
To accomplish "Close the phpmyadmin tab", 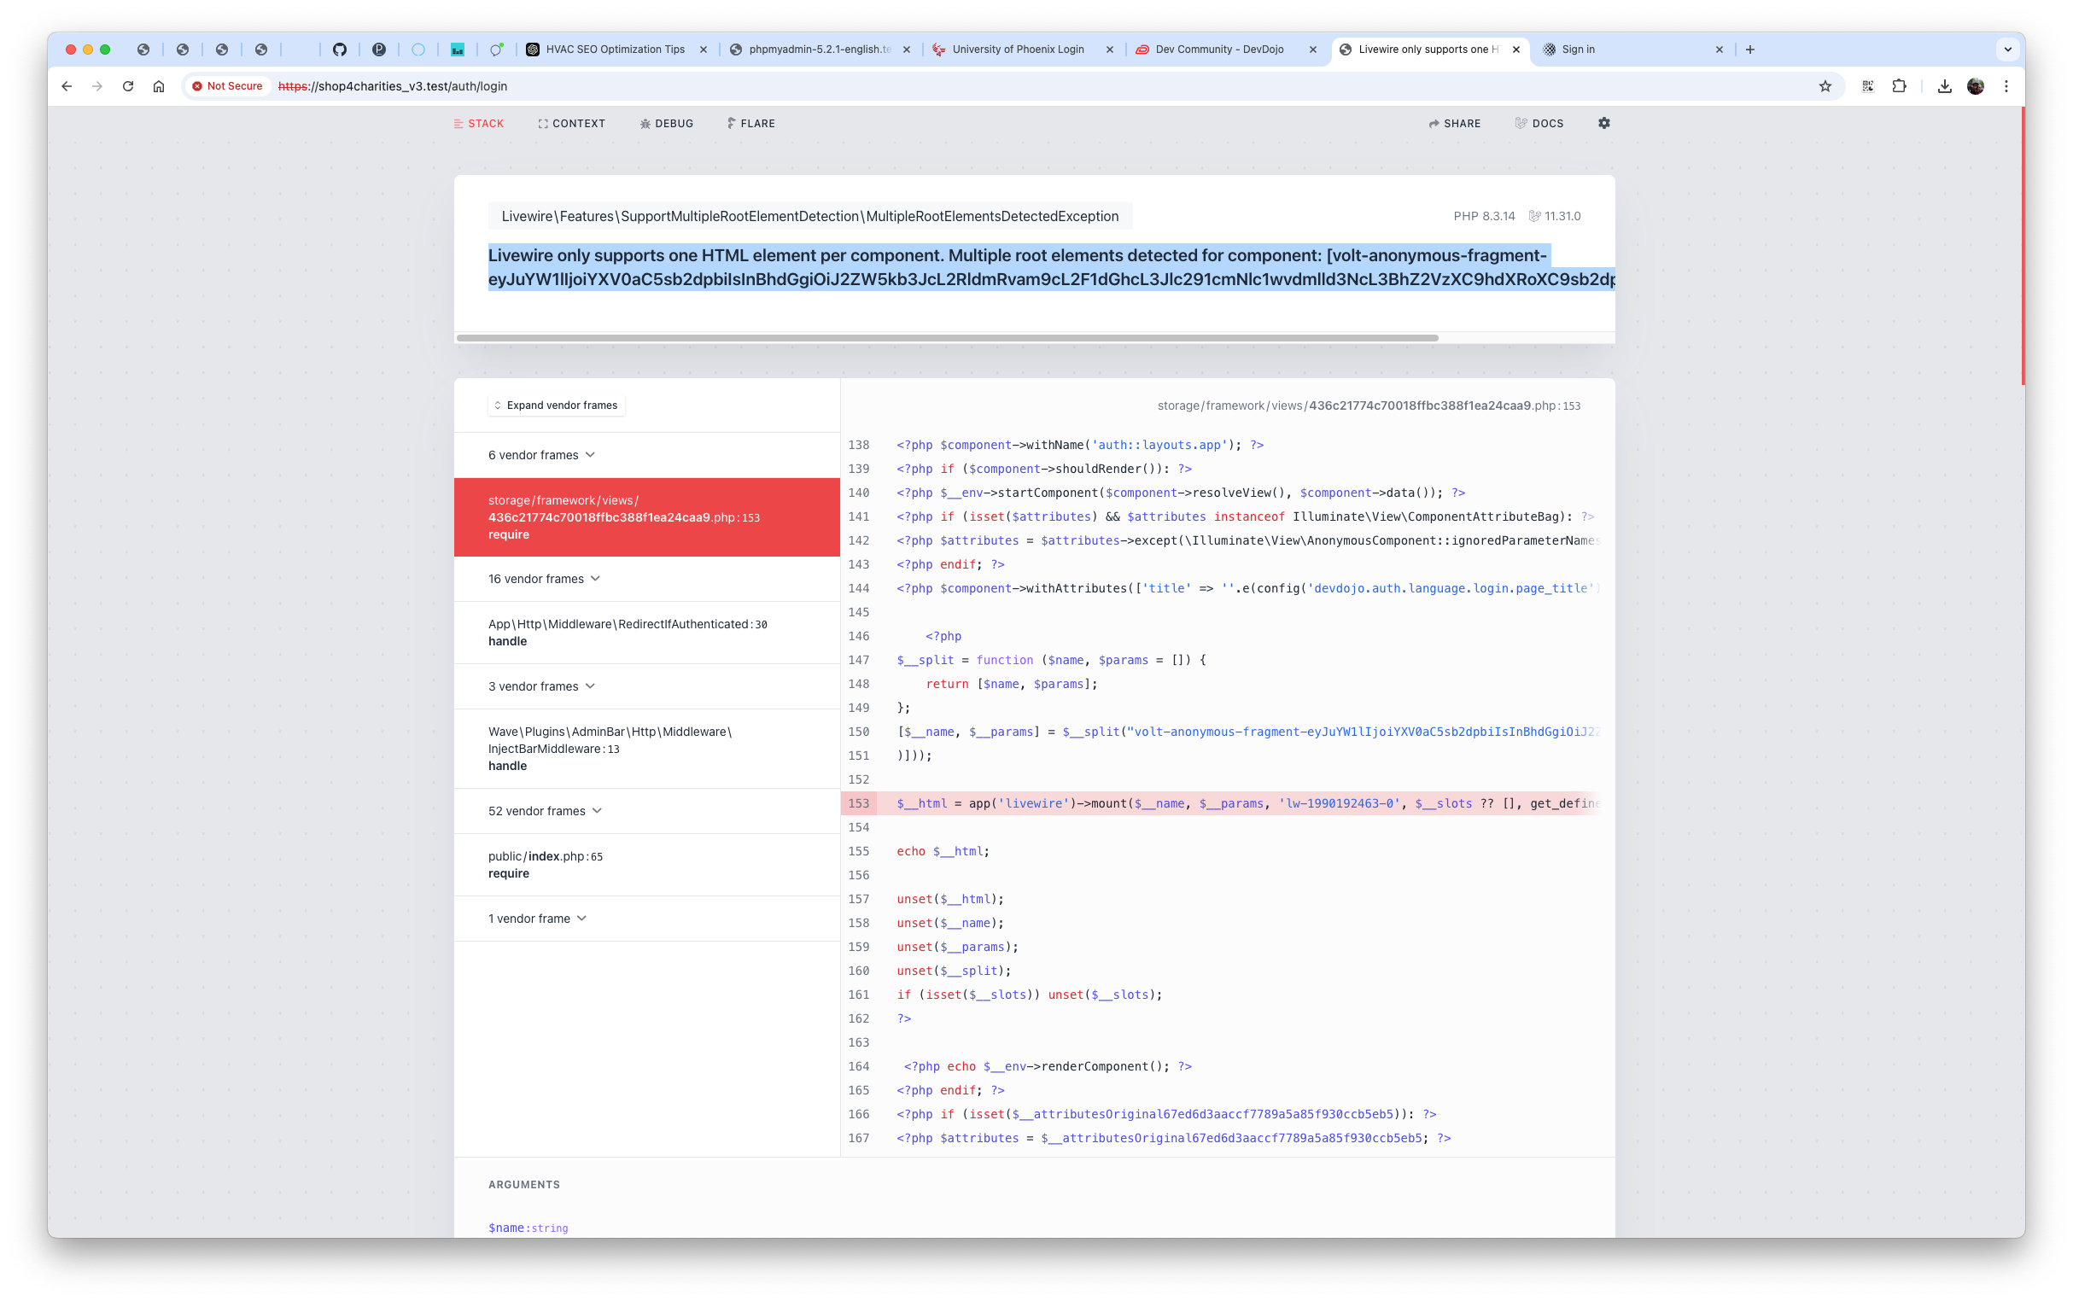I will [x=906, y=50].
